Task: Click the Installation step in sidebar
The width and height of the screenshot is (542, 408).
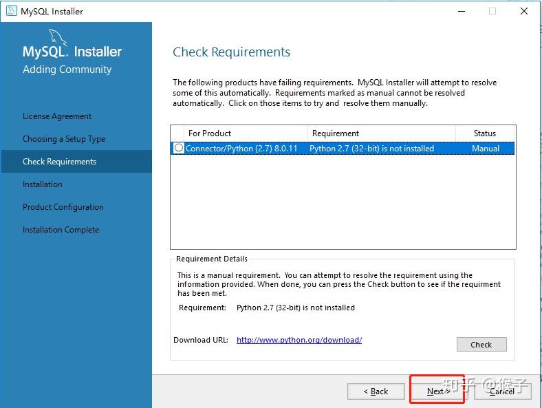Action: [x=43, y=184]
